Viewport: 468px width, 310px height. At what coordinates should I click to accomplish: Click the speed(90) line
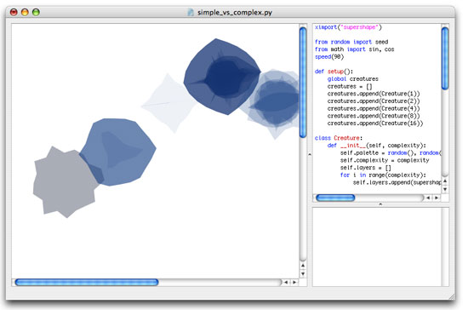(x=329, y=57)
